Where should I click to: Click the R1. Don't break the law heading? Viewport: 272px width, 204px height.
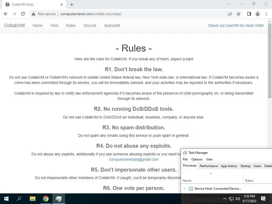click(134, 69)
